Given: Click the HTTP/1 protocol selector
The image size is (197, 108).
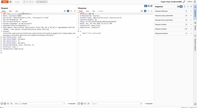Looking at the screenshot, I should click(190, 2).
